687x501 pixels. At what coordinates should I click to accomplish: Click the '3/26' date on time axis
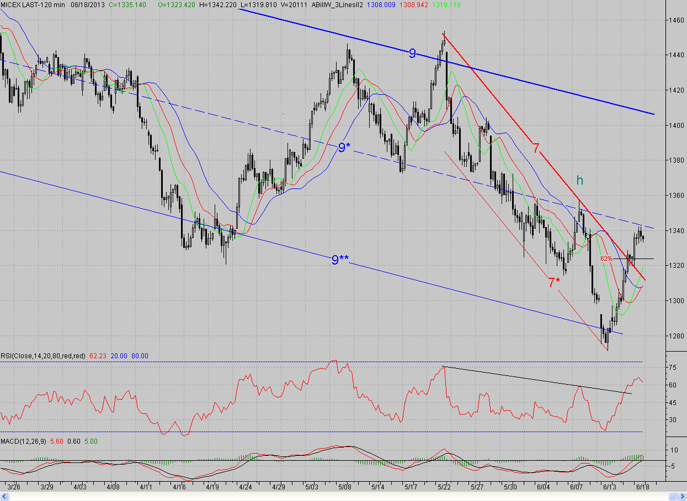[x=14, y=487]
